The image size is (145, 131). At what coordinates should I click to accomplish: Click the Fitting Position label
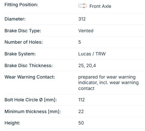[21, 5]
